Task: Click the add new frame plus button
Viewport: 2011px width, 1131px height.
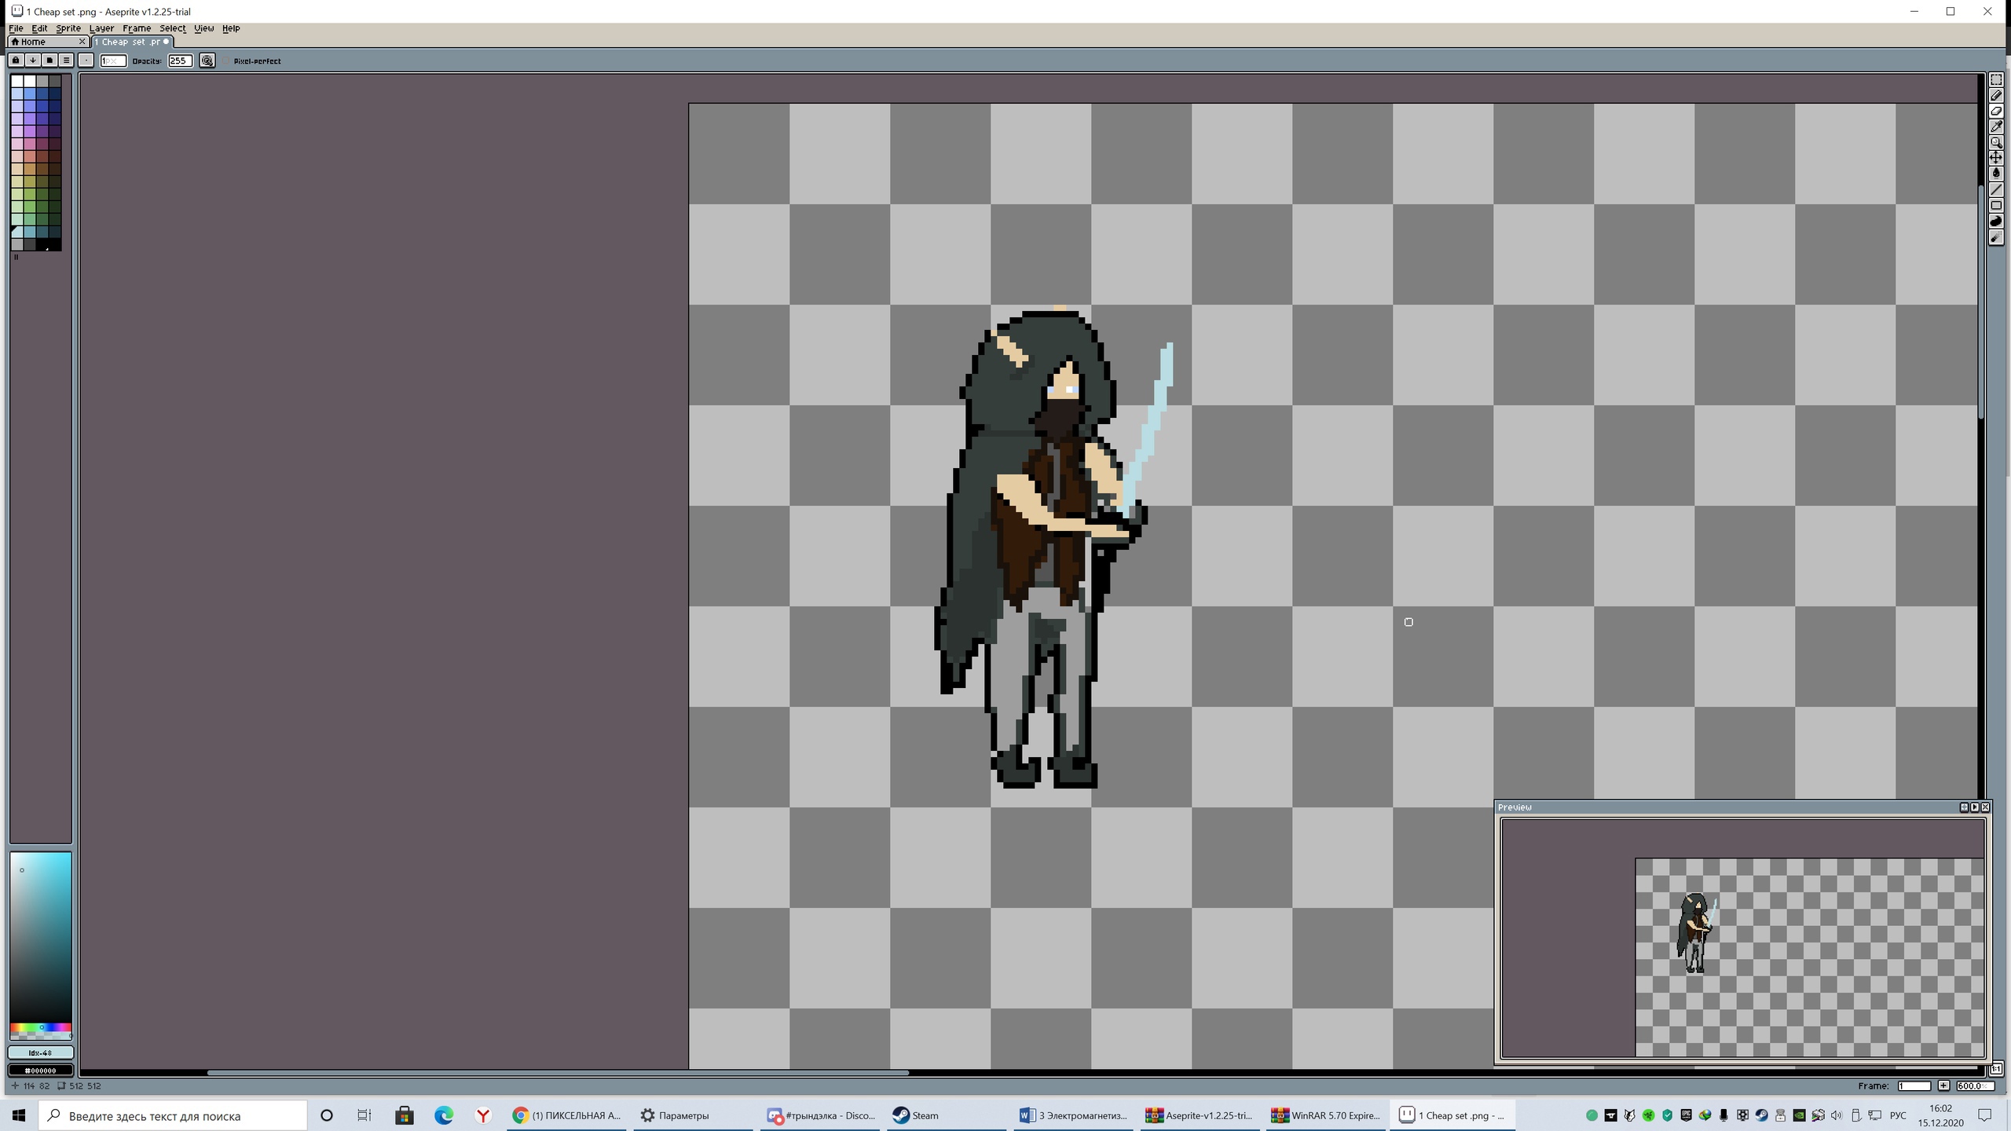Action: click(x=1943, y=1086)
